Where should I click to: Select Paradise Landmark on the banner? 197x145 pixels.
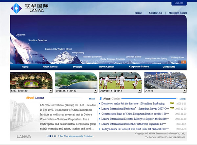pyautogui.click(x=92, y=57)
